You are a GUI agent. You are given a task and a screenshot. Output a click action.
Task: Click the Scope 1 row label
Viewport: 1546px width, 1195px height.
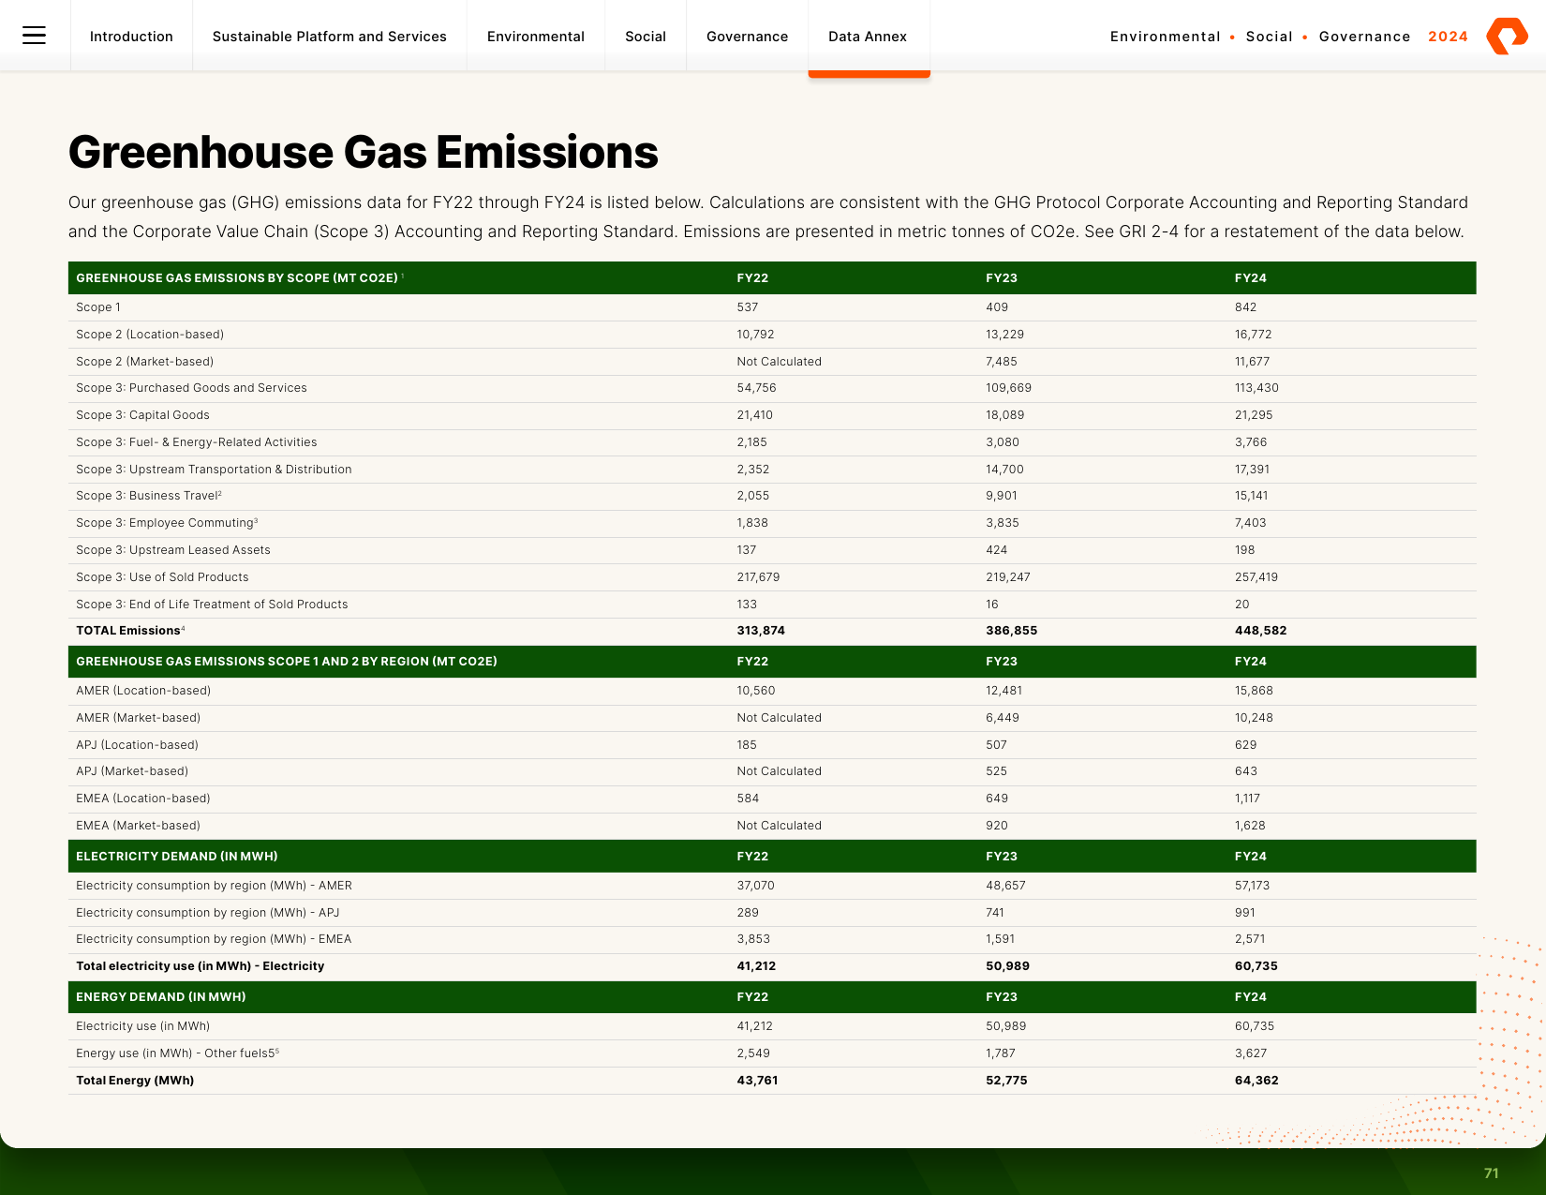coord(98,307)
